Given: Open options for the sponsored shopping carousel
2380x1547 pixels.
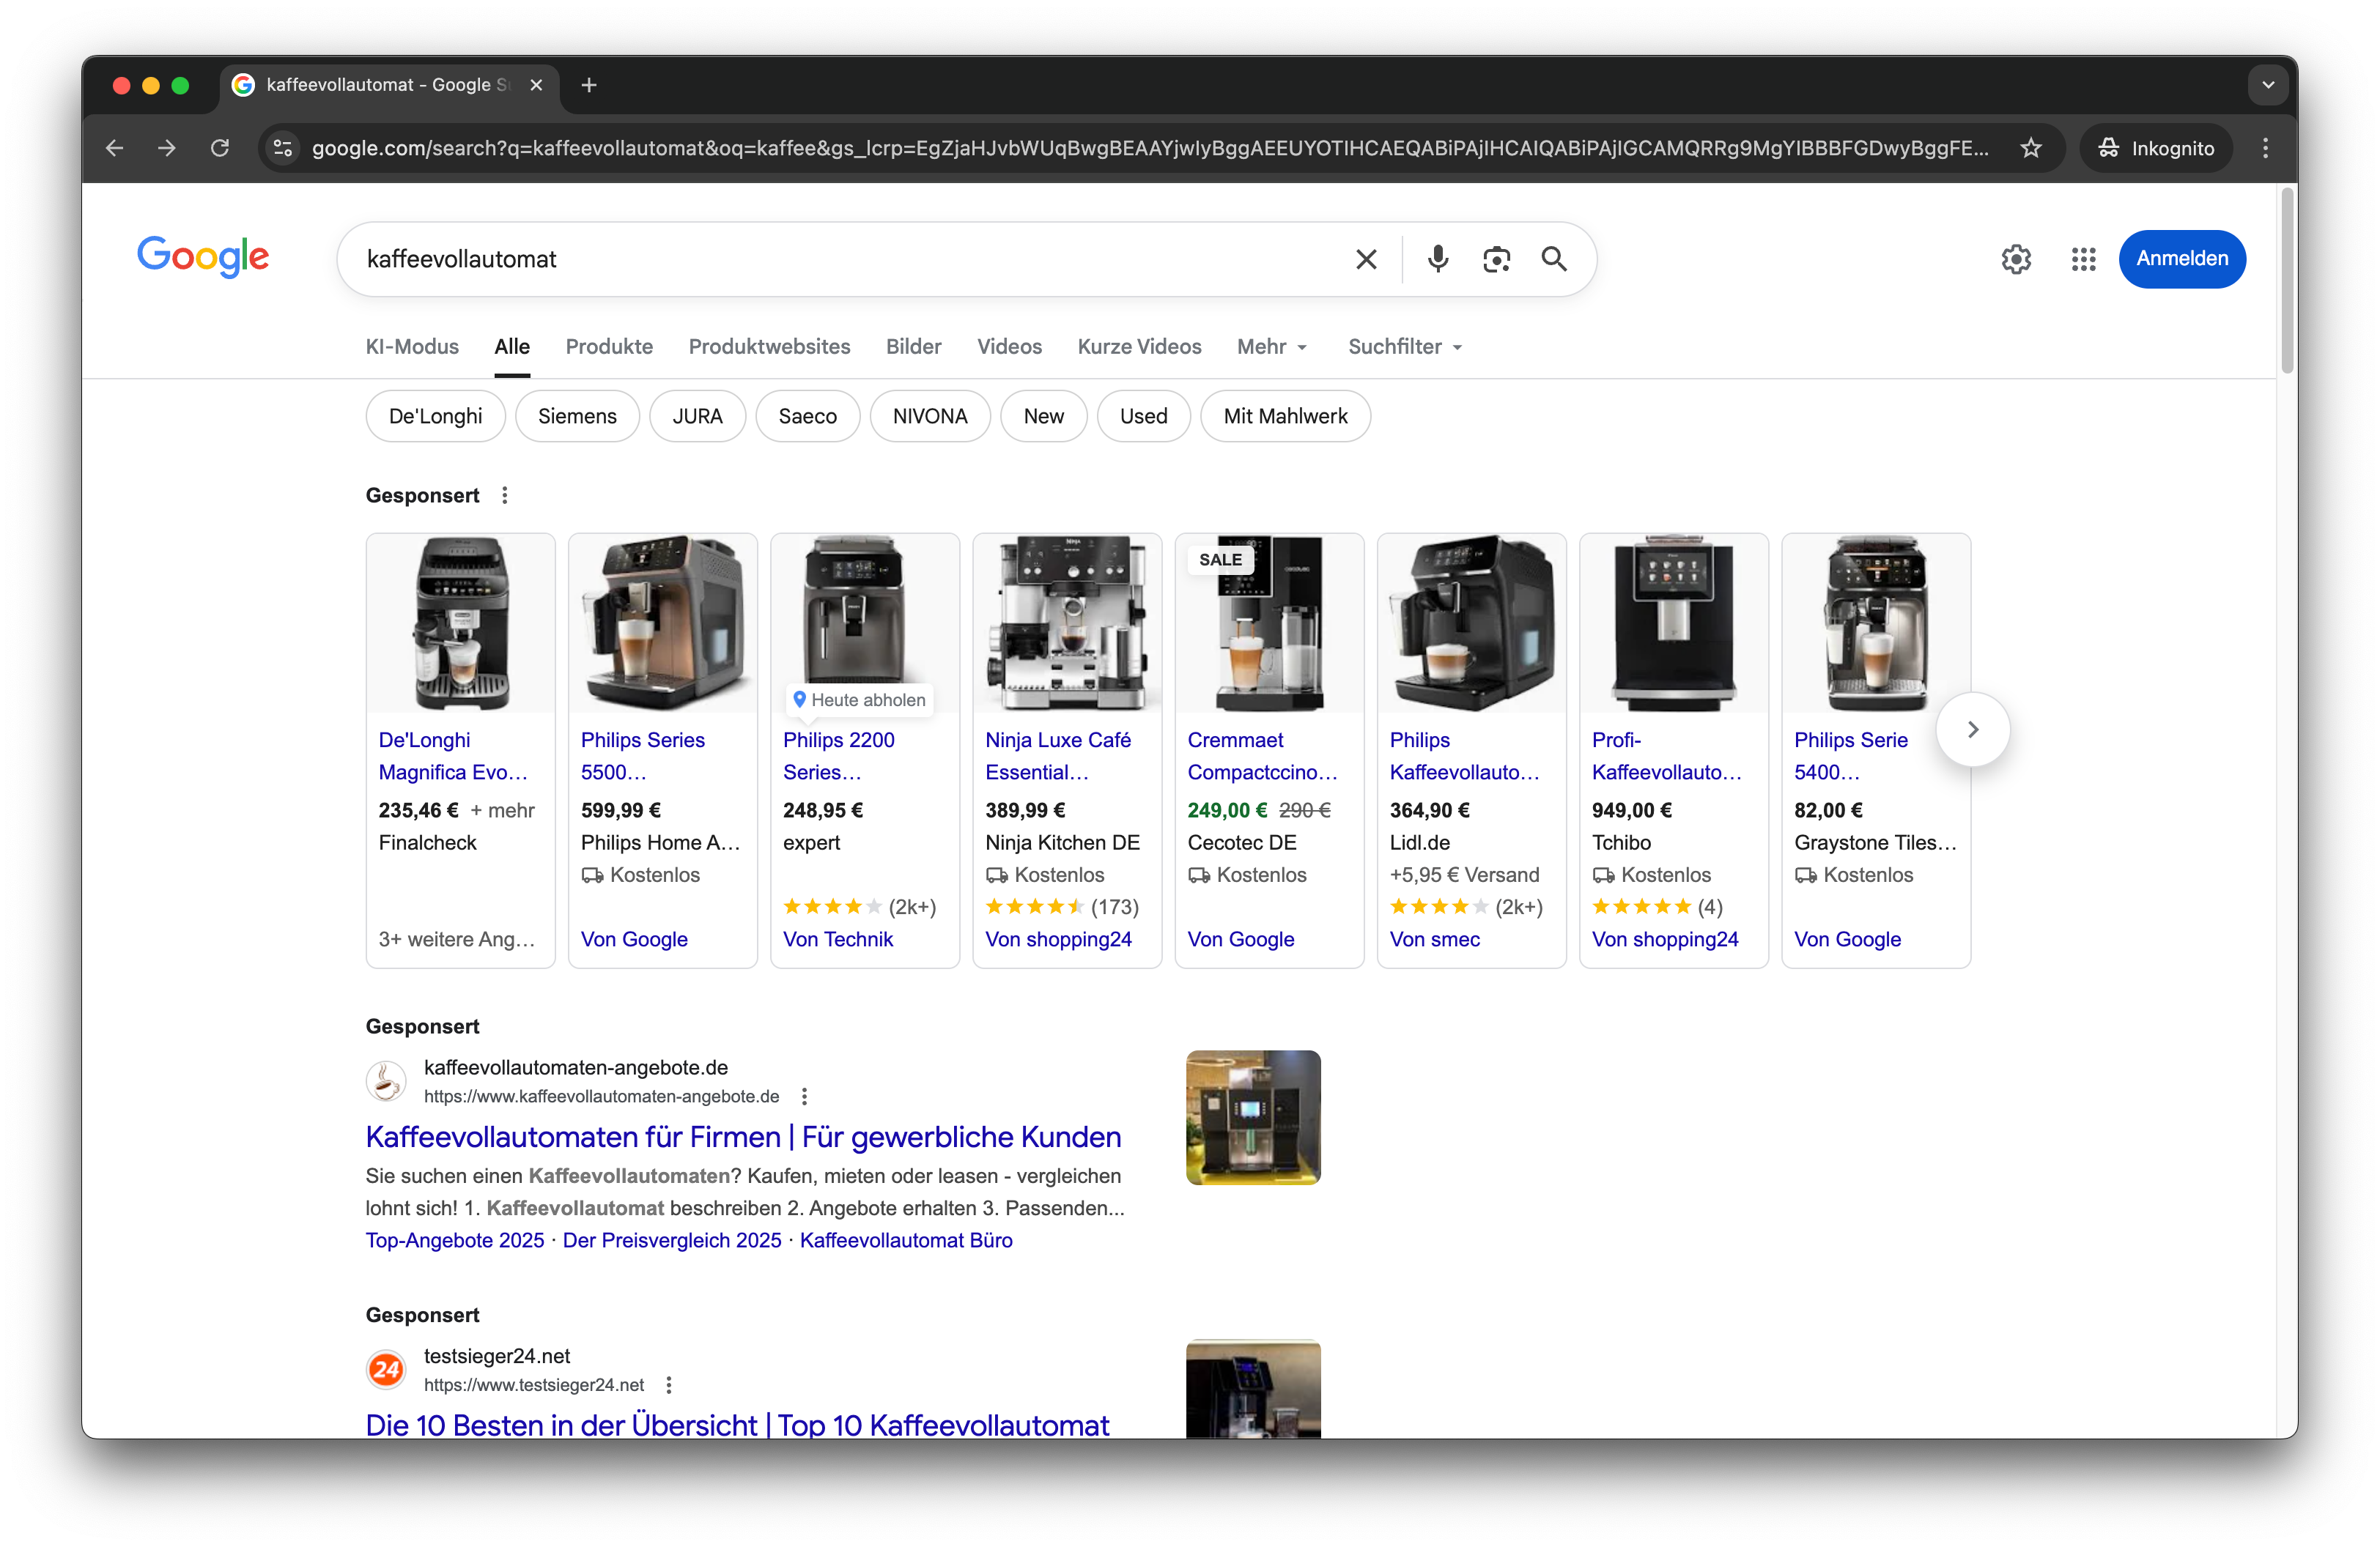Looking at the screenshot, I should tap(504, 494).
